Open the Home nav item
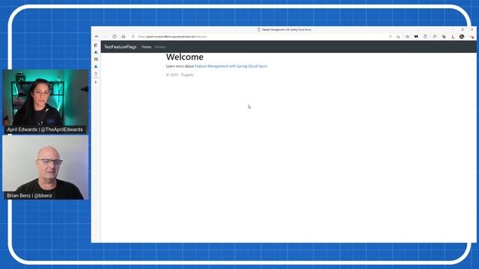 (147, 47)
